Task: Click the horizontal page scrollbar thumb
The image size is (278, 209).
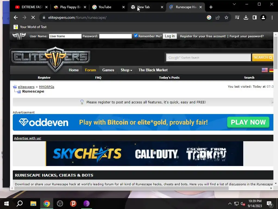Action: click(x=121, y=188)
